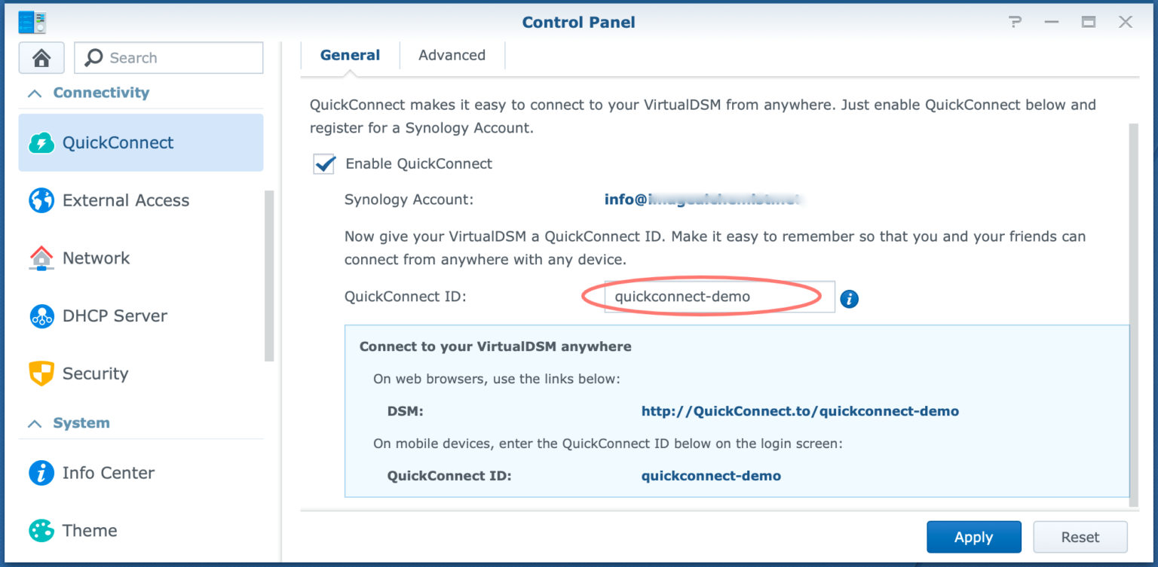
Task: Select the General tab
Action: pyautogui.click(x=350, y=54)
